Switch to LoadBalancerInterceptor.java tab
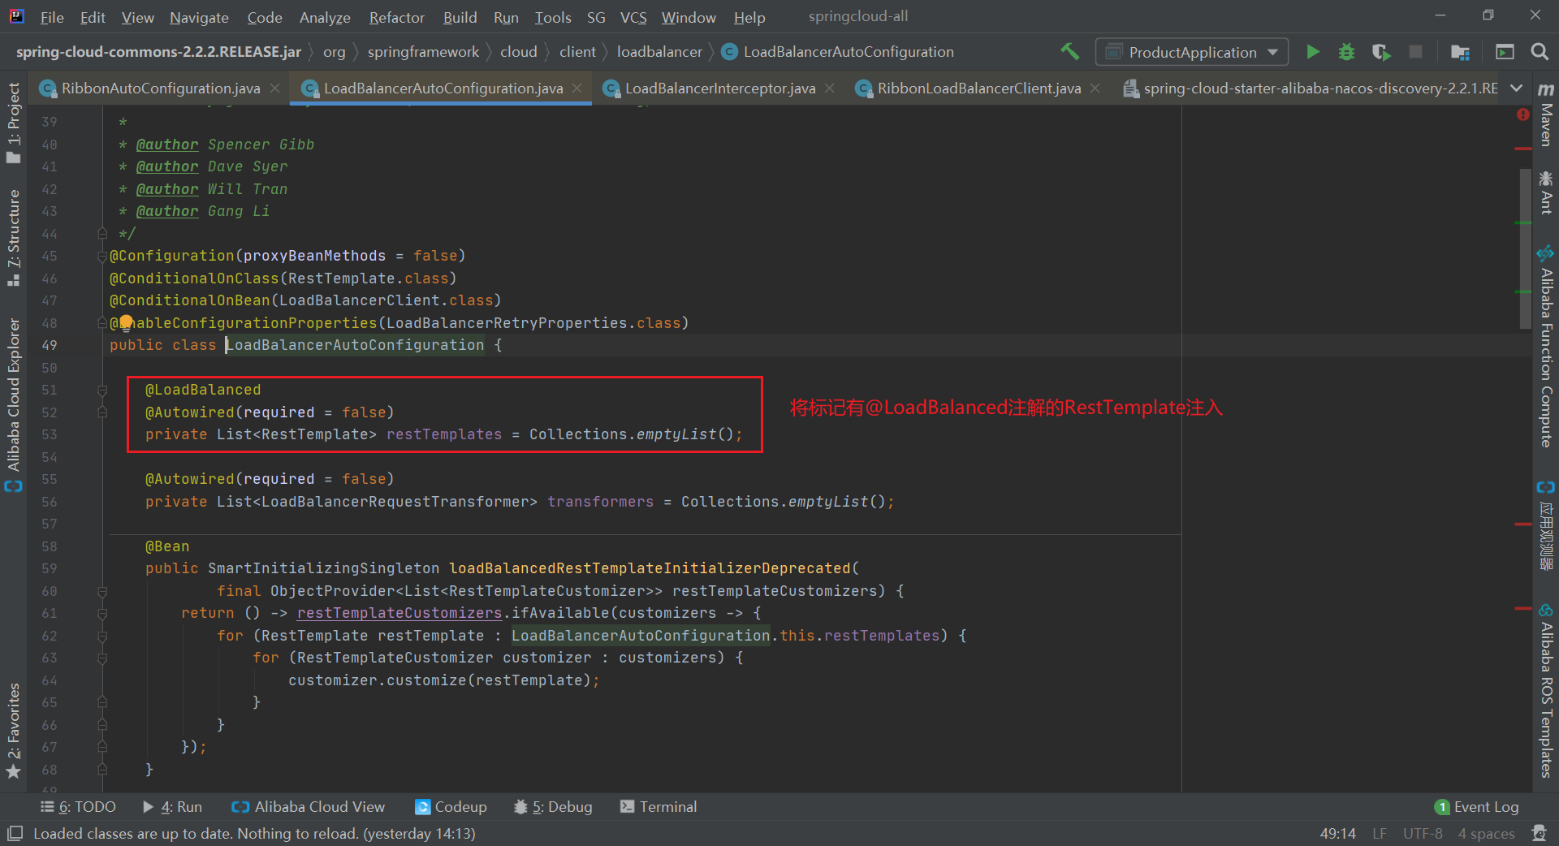Screen dimensions: 1559x846 [x=719, y=88]
